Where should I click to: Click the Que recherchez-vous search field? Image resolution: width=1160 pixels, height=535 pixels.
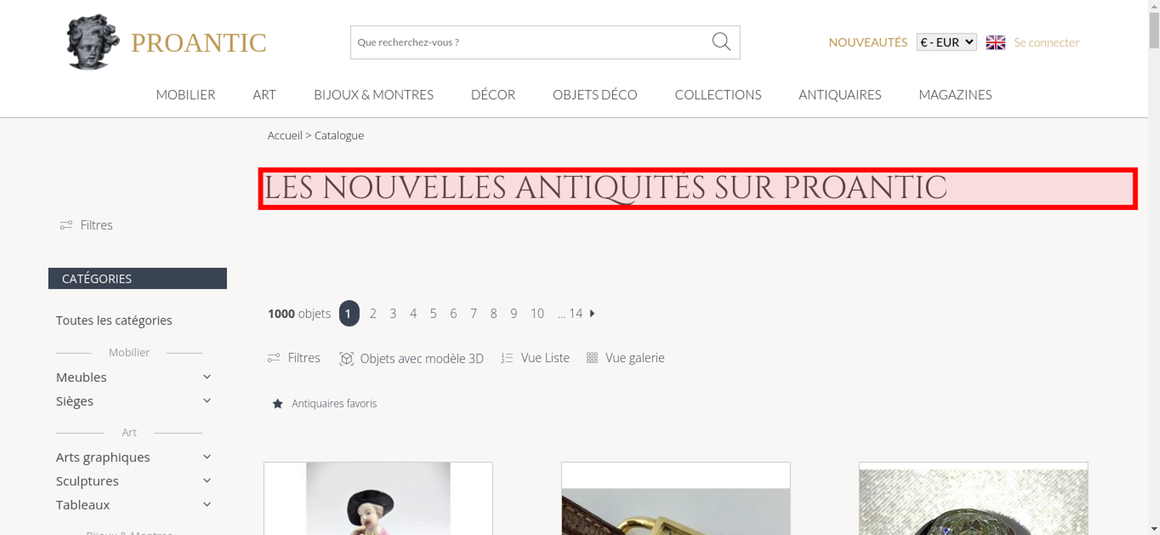click(531, 42)
